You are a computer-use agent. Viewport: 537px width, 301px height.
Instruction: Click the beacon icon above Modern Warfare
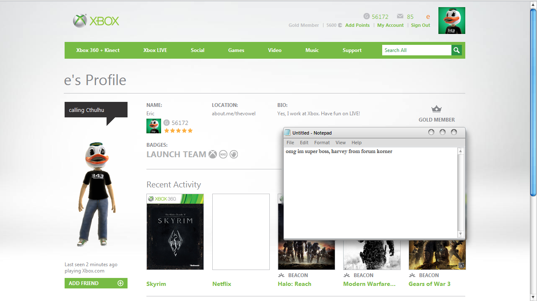pos(347,275)
